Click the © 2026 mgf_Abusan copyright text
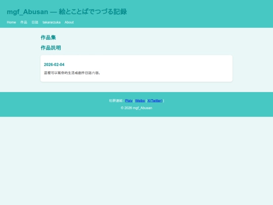The image size is (273, 205). 136,108
